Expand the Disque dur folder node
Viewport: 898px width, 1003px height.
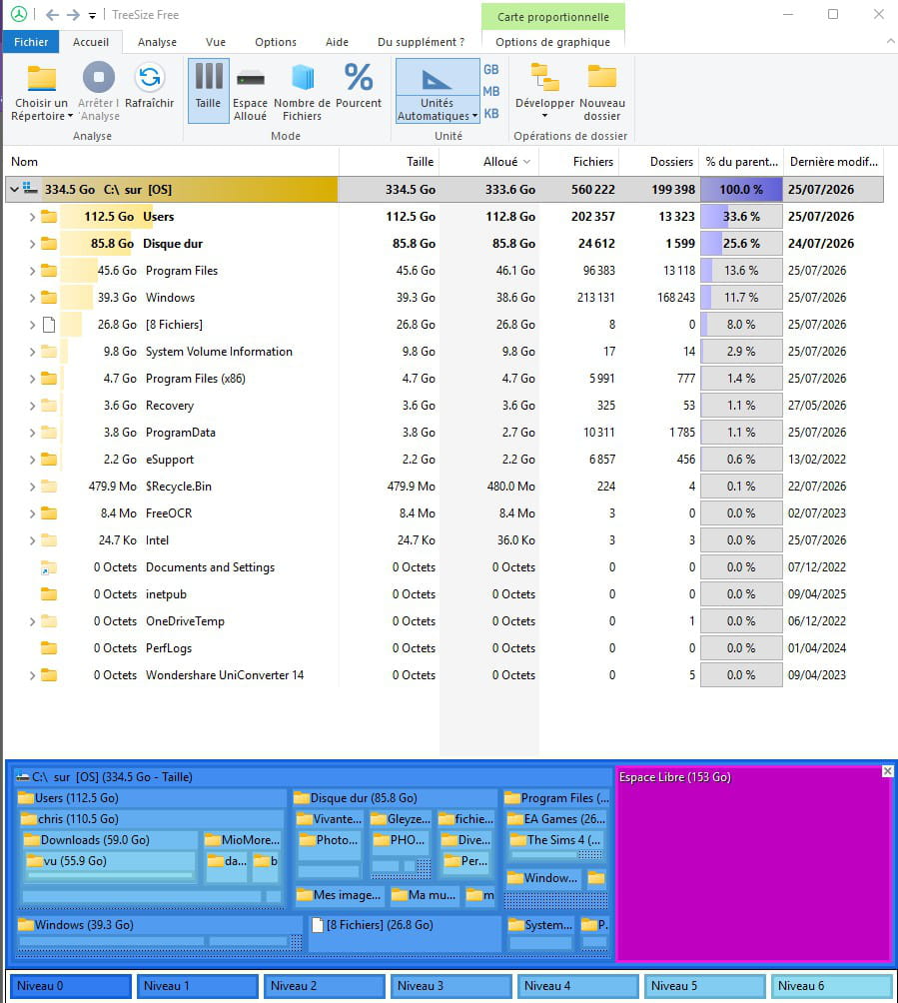[32, 244]
